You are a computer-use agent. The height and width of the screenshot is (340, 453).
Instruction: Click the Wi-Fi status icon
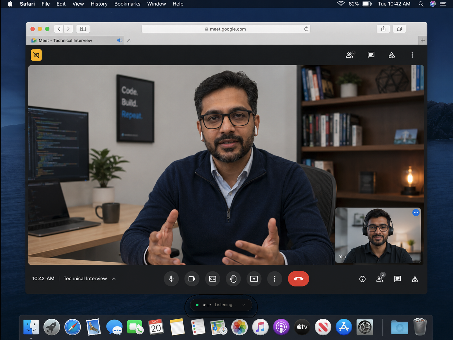coord(341,4)
